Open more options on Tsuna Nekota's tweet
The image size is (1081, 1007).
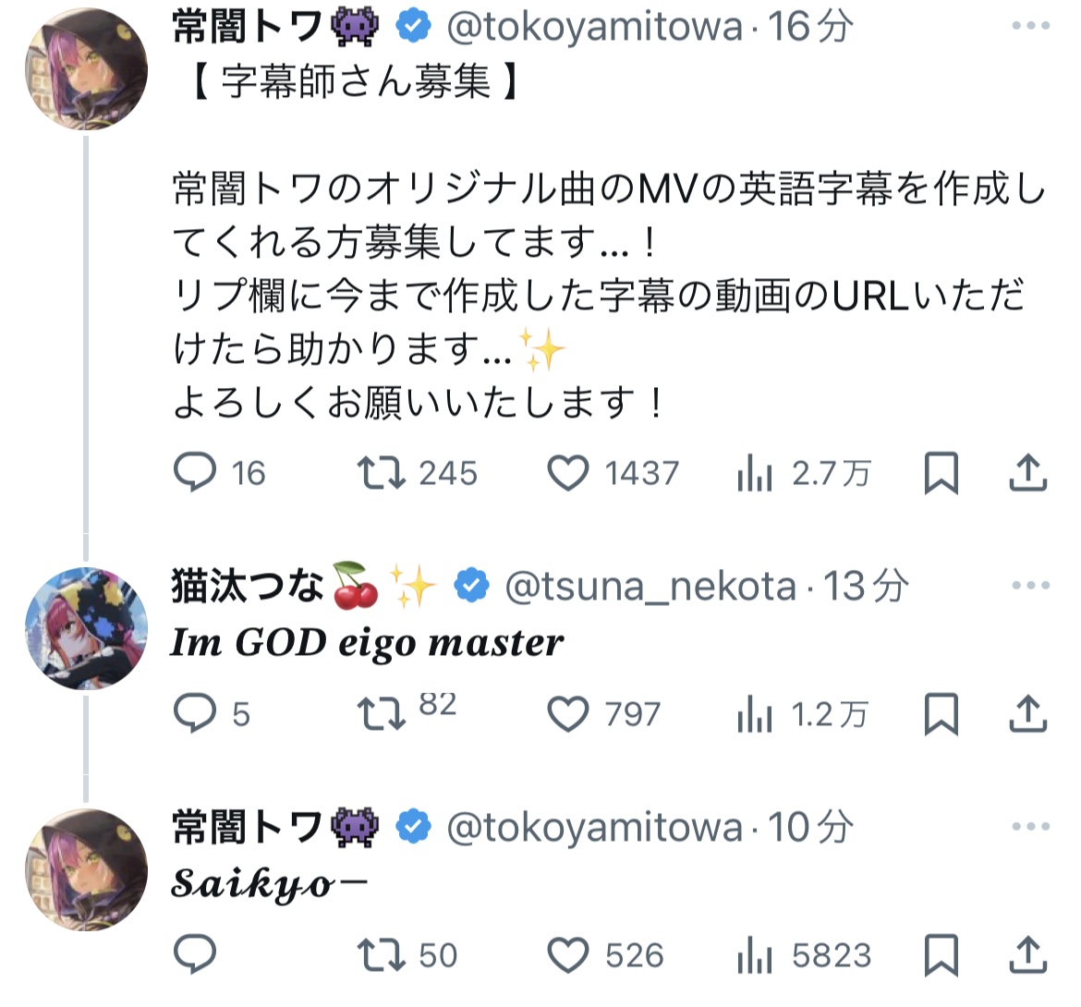tap(1030, 586)
